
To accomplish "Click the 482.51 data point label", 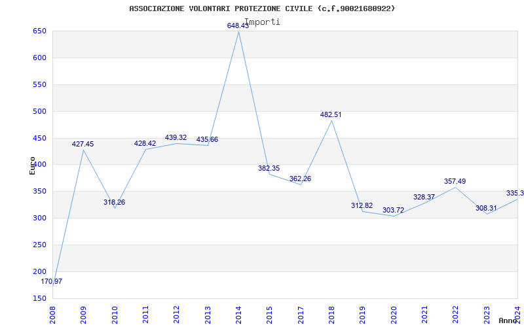I will pos(331,115).
